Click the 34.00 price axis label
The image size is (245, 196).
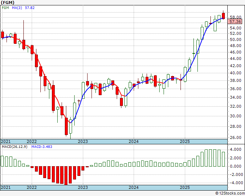pos(236,97)
